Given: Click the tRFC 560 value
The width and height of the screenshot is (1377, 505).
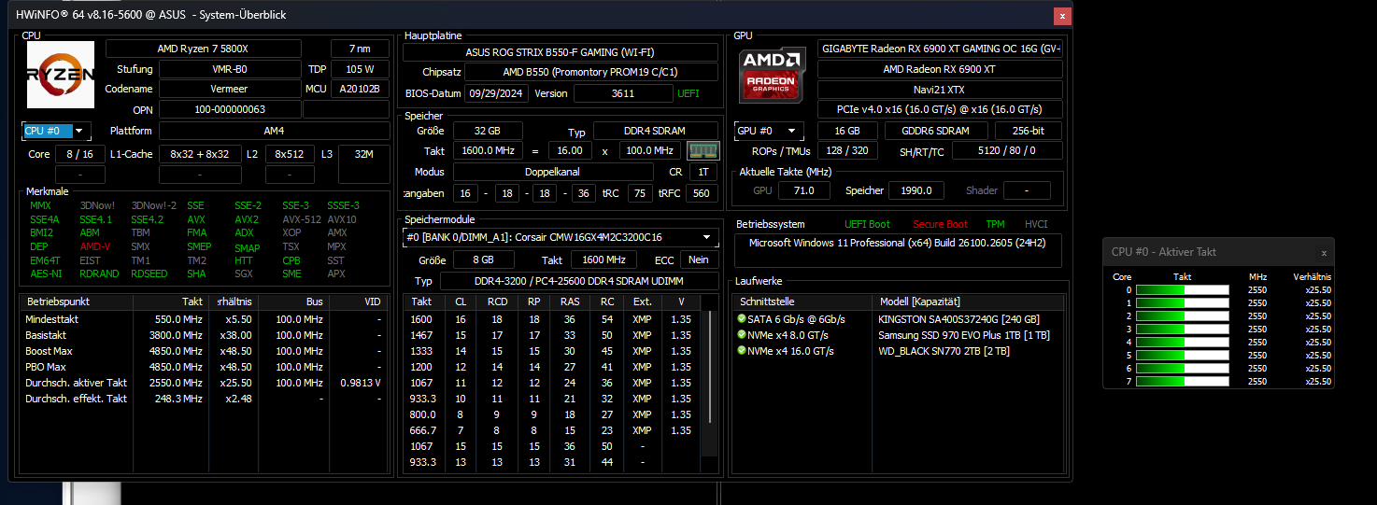Looking at the screenshot, I should [702, 193].
